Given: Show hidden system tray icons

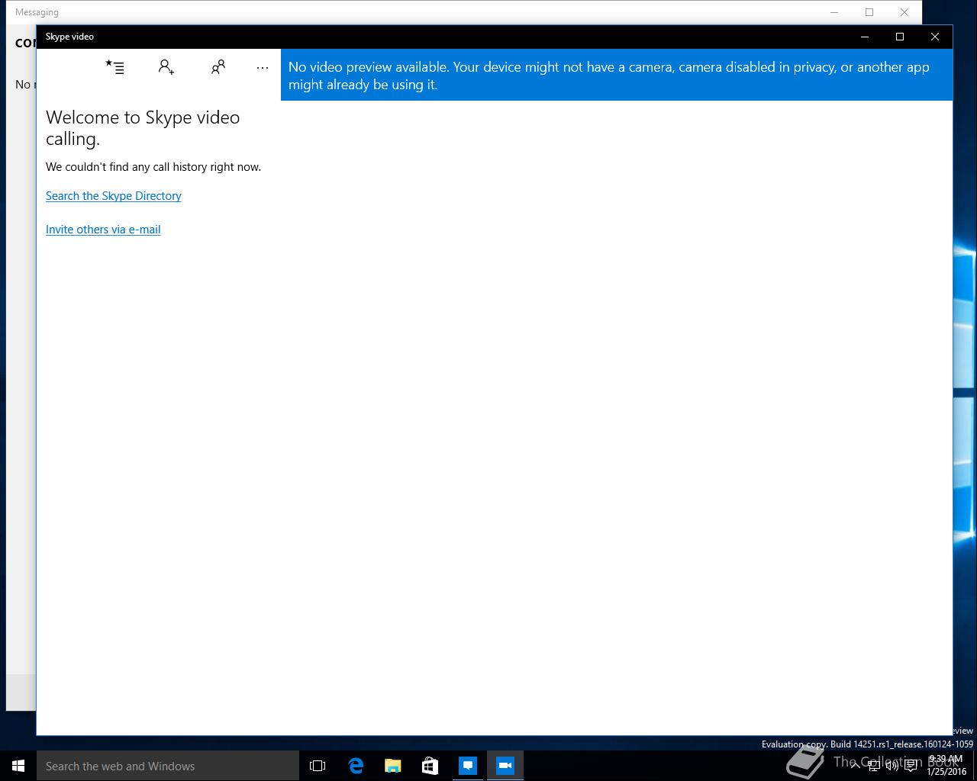Looking at the screenshot, I should 856,766.
